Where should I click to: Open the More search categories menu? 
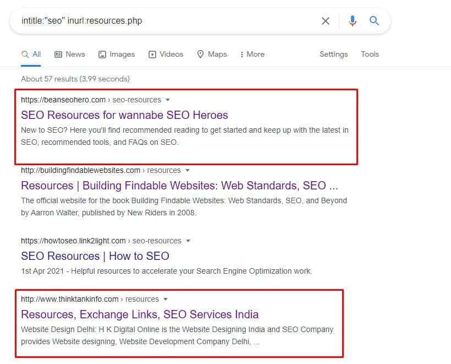(252, 54)
